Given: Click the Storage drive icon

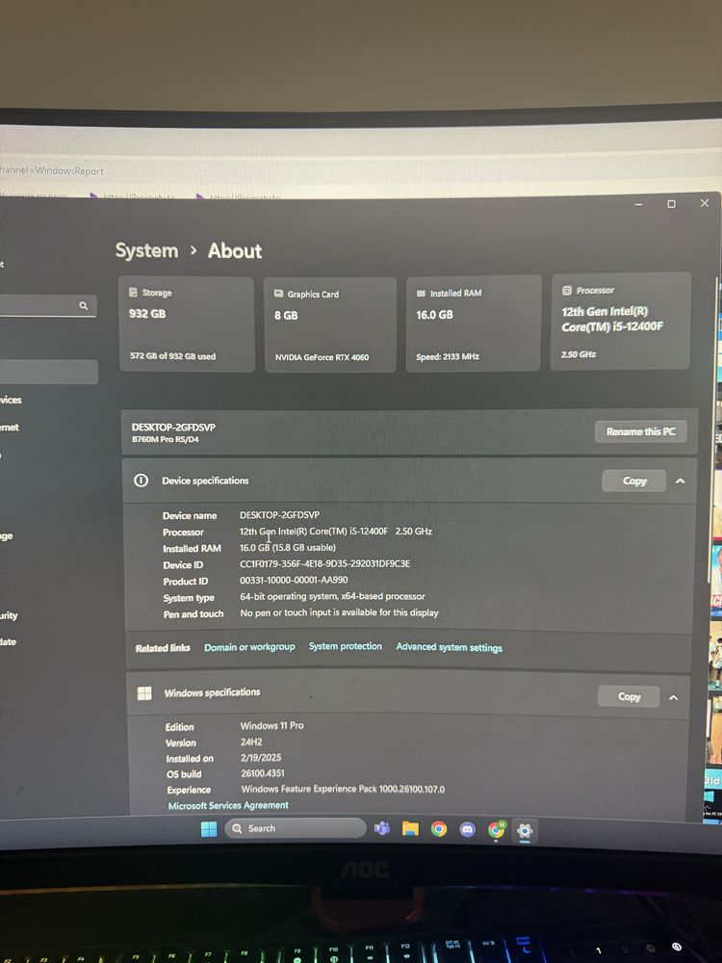Looking at the screenshot, I should pos(133,293).
